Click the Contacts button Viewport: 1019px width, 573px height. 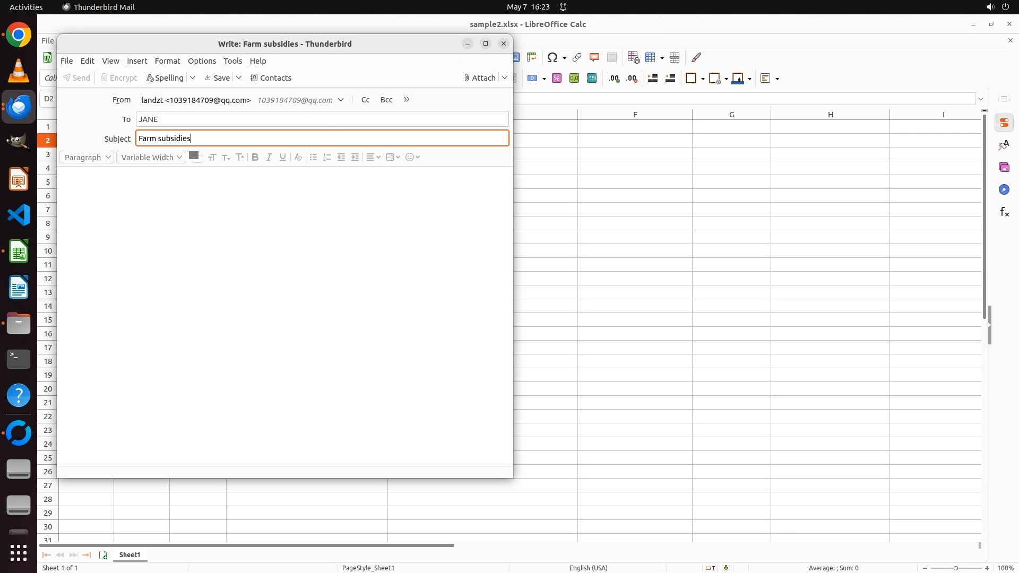271,77
